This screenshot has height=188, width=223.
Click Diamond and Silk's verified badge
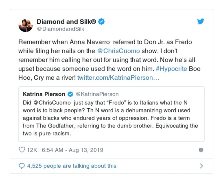101,22
